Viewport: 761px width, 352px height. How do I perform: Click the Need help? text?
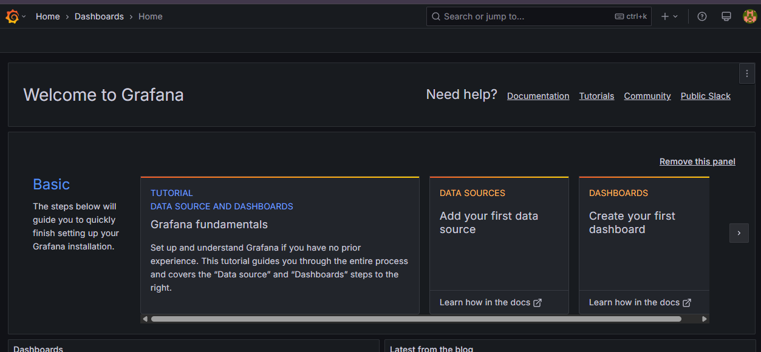click(462, 95)
